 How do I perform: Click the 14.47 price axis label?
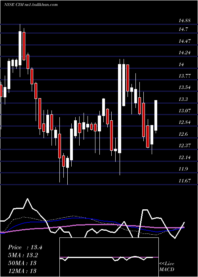[x=185, y=41]
